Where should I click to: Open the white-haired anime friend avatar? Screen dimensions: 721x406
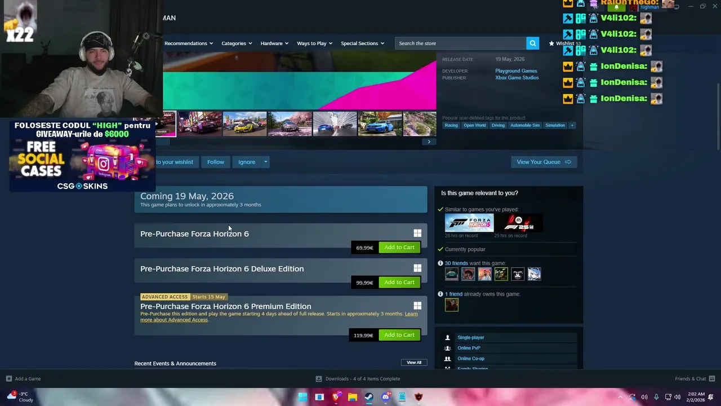535,274
